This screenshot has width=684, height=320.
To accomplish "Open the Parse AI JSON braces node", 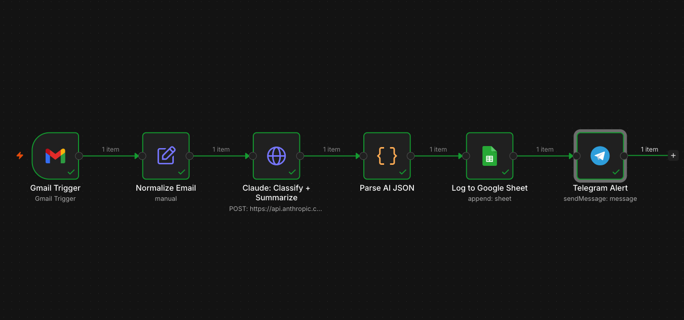I will tap(387, 156).
